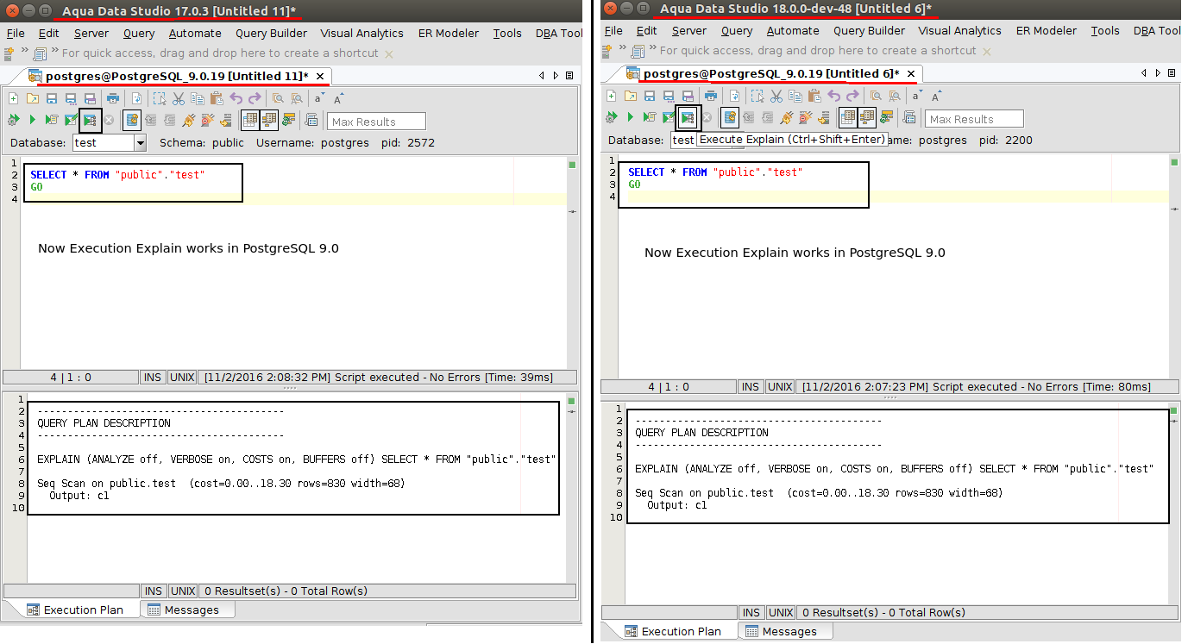Viewport: 1188px width, 644px height.
Task: Close the Untitled 6 query tab
Action: [x=911, y=74]
